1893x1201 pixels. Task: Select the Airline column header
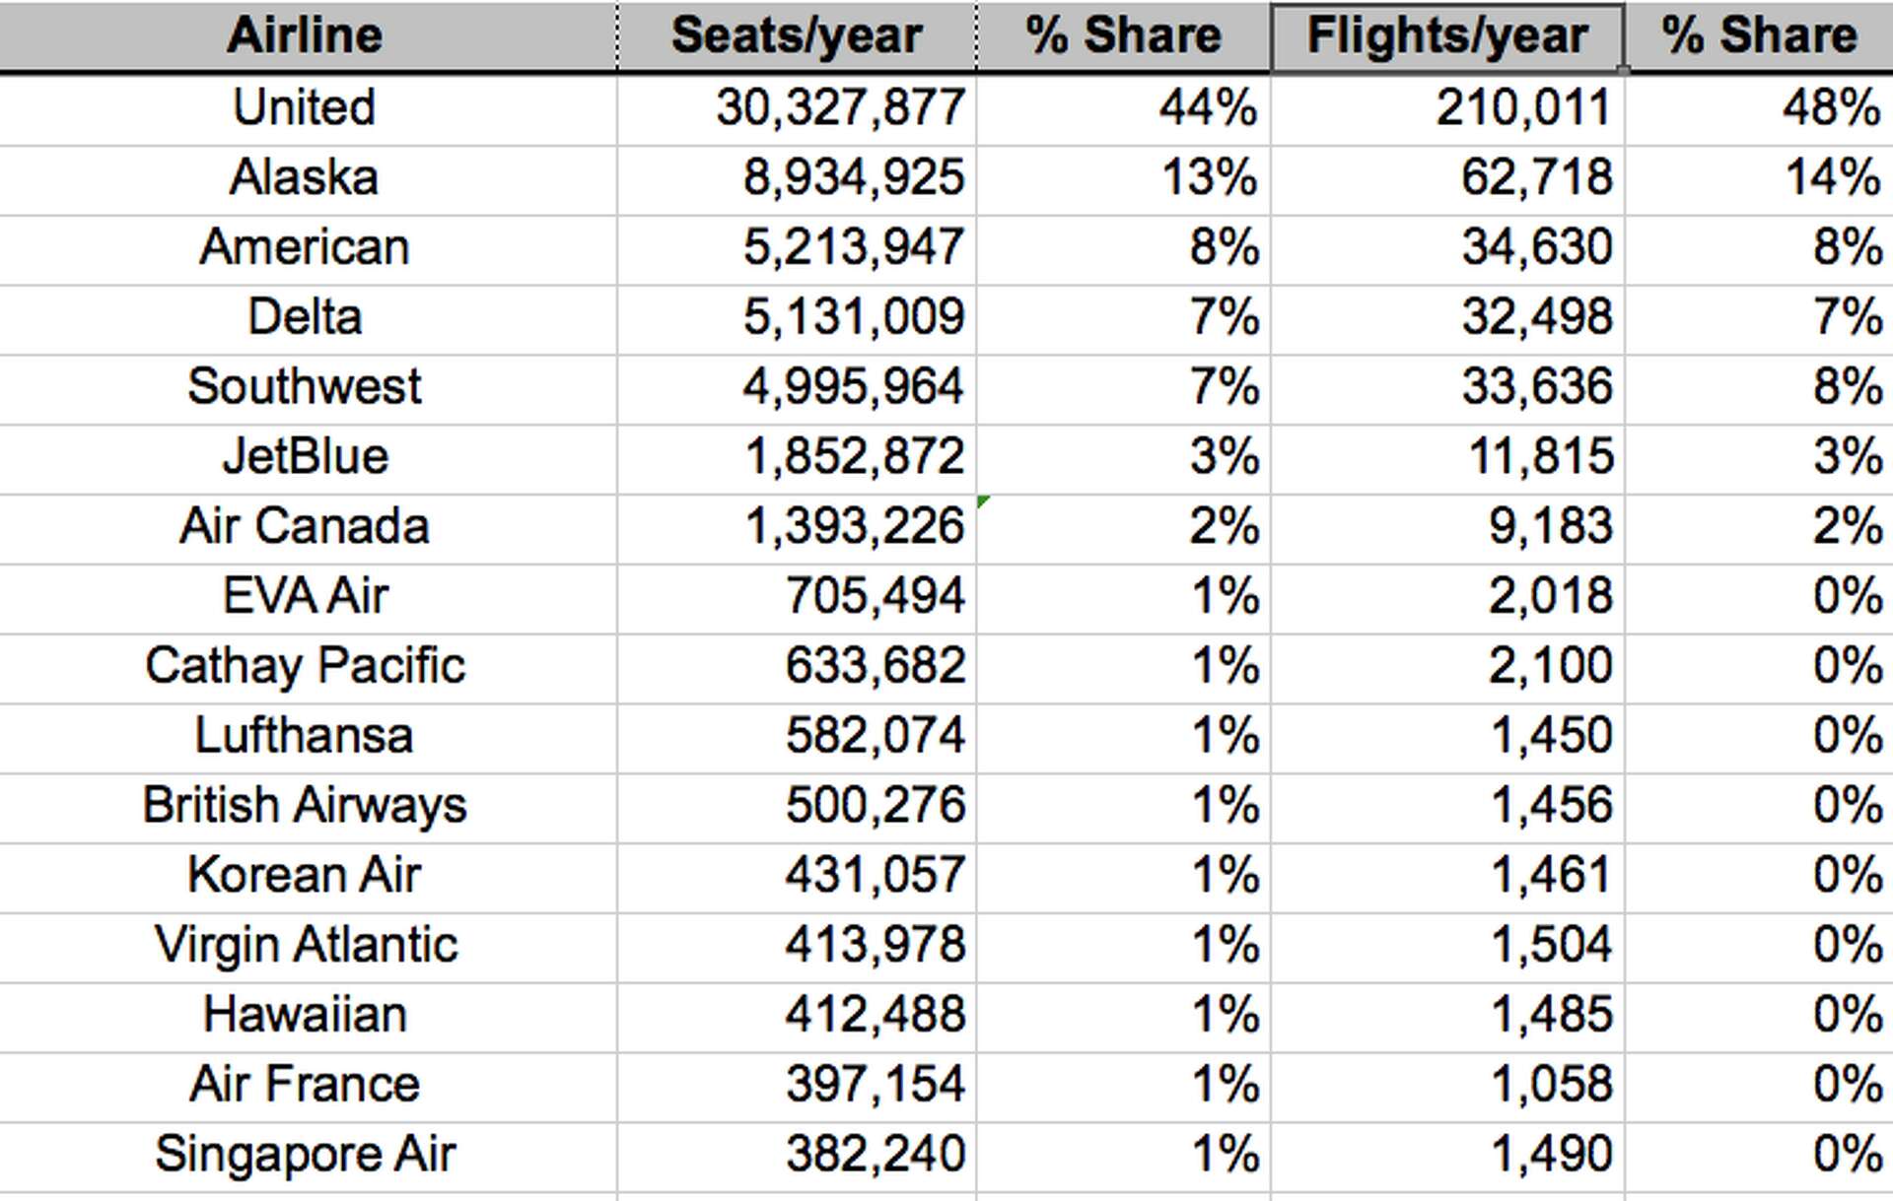[x=308, y=35]
